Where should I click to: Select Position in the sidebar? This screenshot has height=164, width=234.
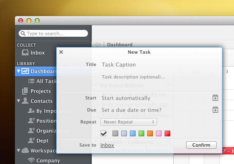click(46, 121)
